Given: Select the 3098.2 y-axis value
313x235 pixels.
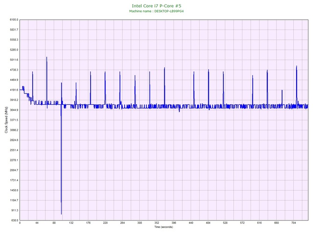Looking at the screenshot, I should 14,130.
